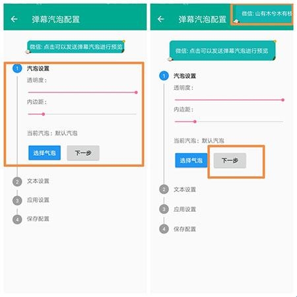Click highlighted 下一步 button in right screen
Image resolution: width=297 pixels, height=297 pixels.
pyautogui.click(x=230, y=160)
